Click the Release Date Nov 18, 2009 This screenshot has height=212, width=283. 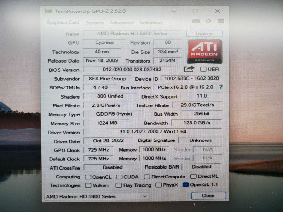pyautogui.click(x=102, y=60)
